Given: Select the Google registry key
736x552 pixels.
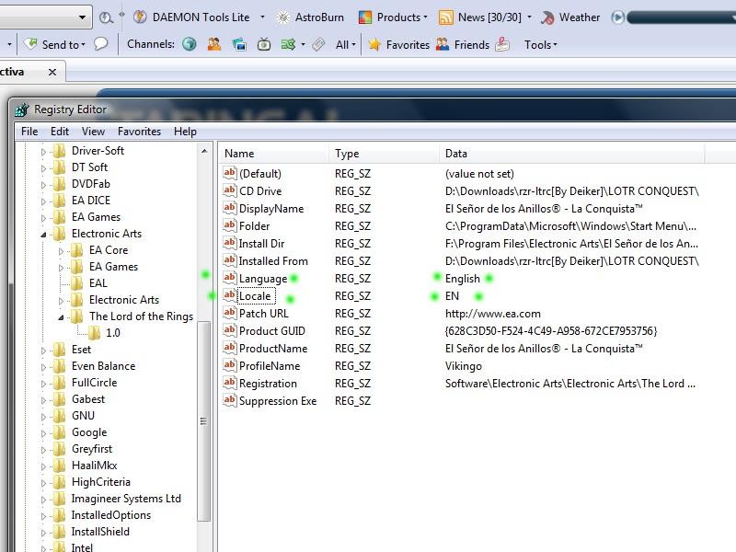Looking at the screenshot, I should pos(89,432).
